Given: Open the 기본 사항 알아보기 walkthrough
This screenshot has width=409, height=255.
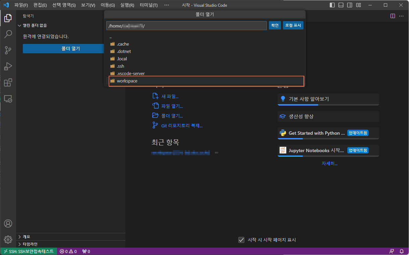Looking at the screenshot, I should point(328,99).
